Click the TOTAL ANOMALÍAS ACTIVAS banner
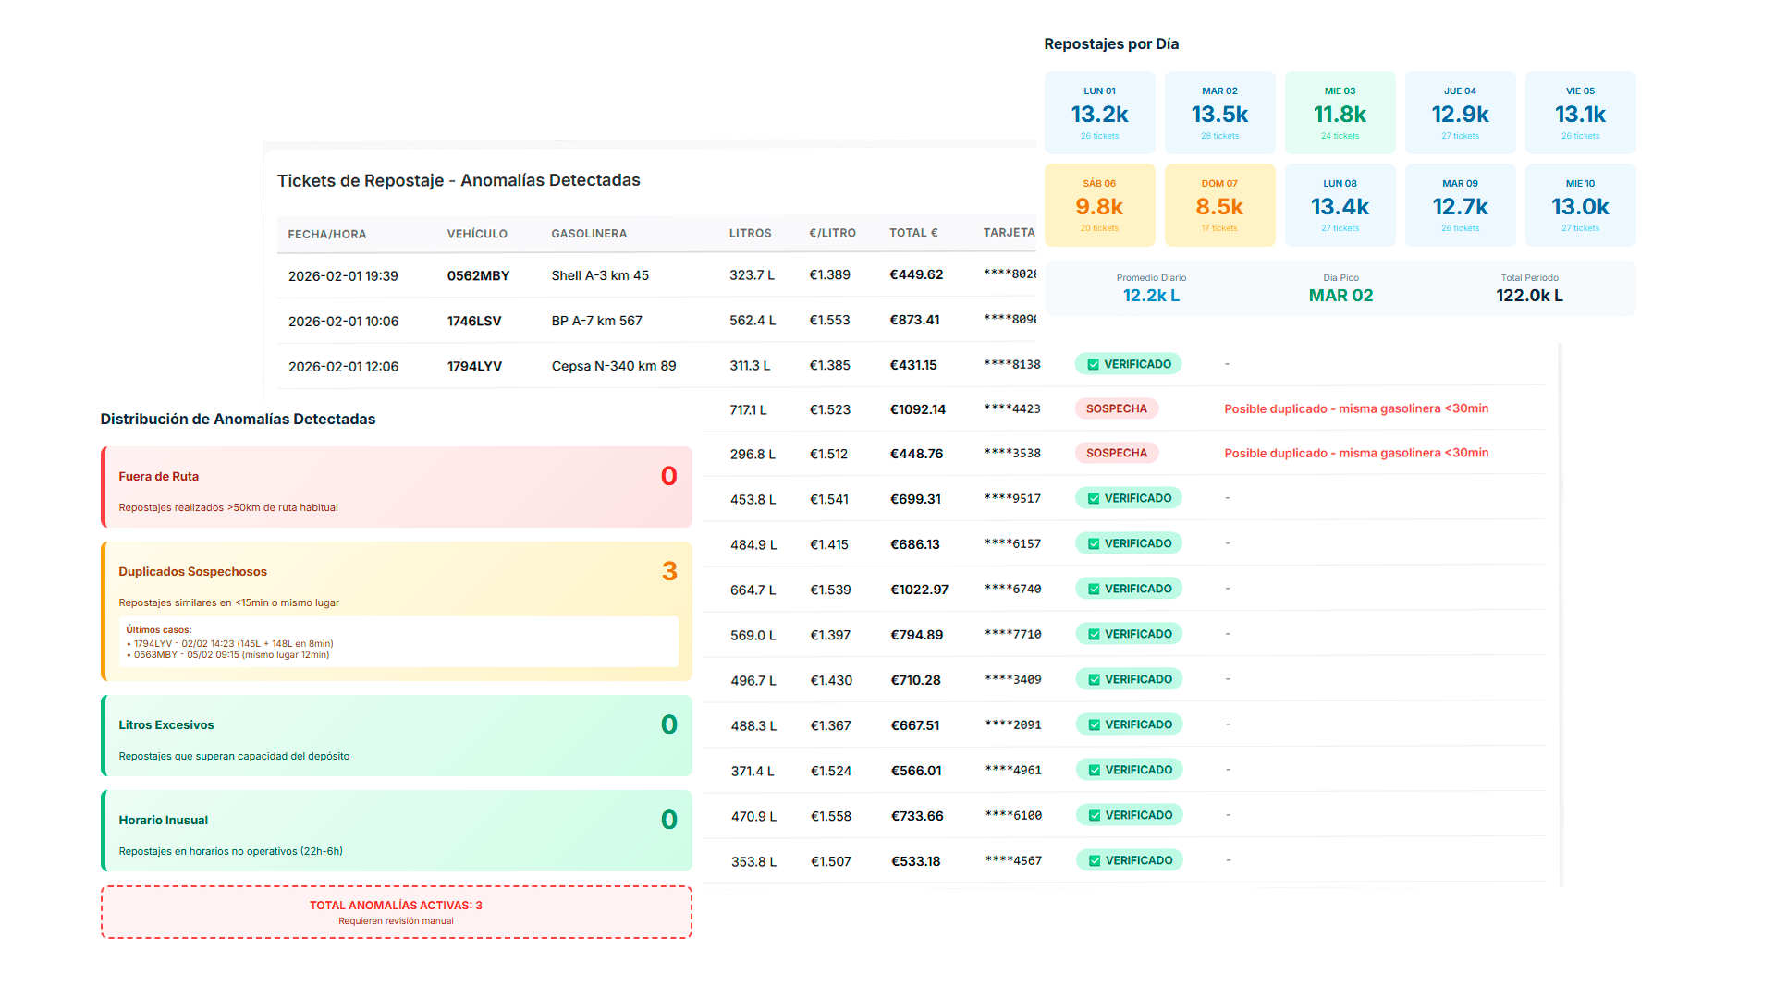Image resolution: width=1775 pixels, height=998 pixels. pyautogui.click(x=396, y=912)
